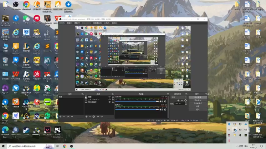Click the transition duration 300 ms field
This screenshot has width=266, height=149.
tap(180, 104)
